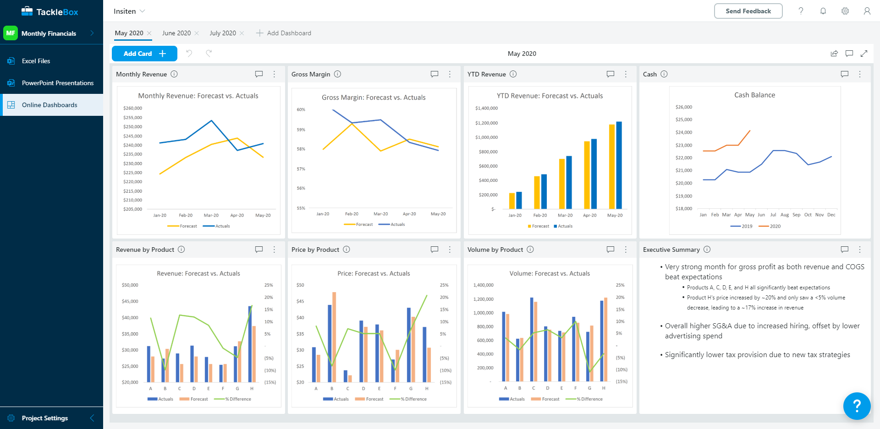Click the Cash Balance chart

point(755,160)
